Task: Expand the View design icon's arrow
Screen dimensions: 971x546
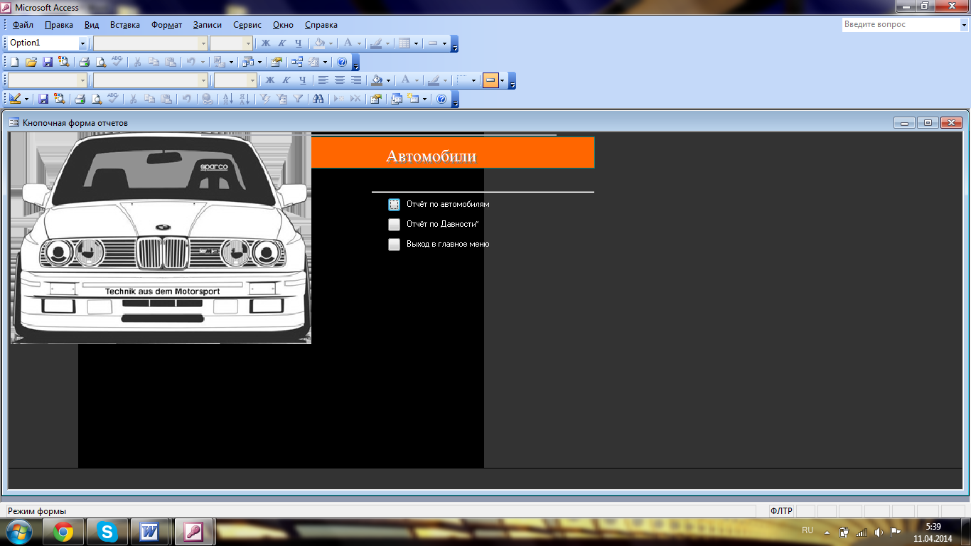Action: tap(26, 99)
